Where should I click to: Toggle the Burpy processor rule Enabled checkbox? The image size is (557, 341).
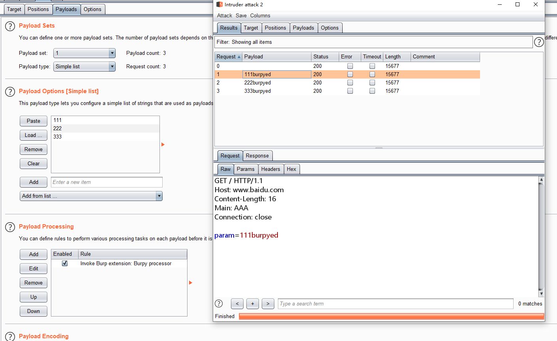coord(65,263)
